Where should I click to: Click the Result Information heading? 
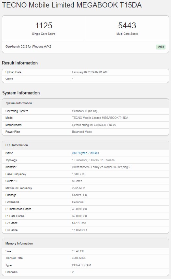point(20,63)
